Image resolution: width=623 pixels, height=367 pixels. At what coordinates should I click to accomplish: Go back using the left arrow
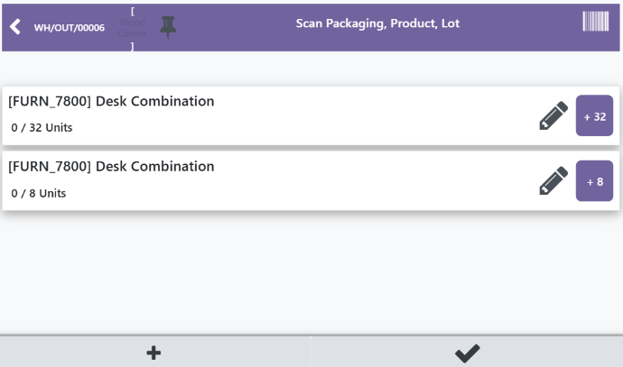(x=14, y=27)
